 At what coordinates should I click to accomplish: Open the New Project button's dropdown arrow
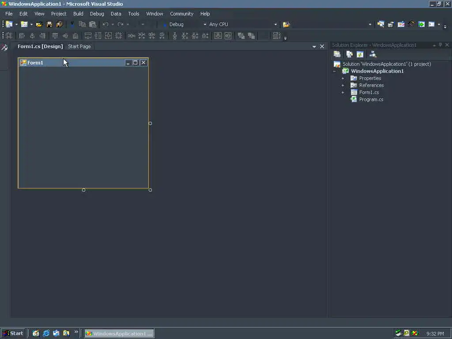pos(16,25)
